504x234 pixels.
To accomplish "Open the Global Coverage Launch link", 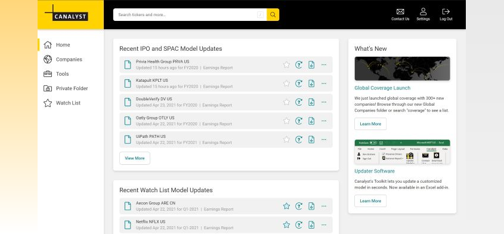I will click(382, 88).
